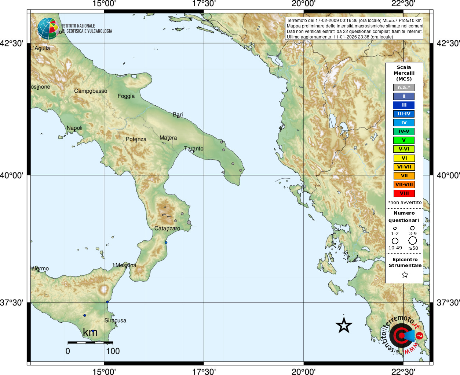Click the Napoli city label
This screenshot has height=375, width=460.
(x=74, y=128)
